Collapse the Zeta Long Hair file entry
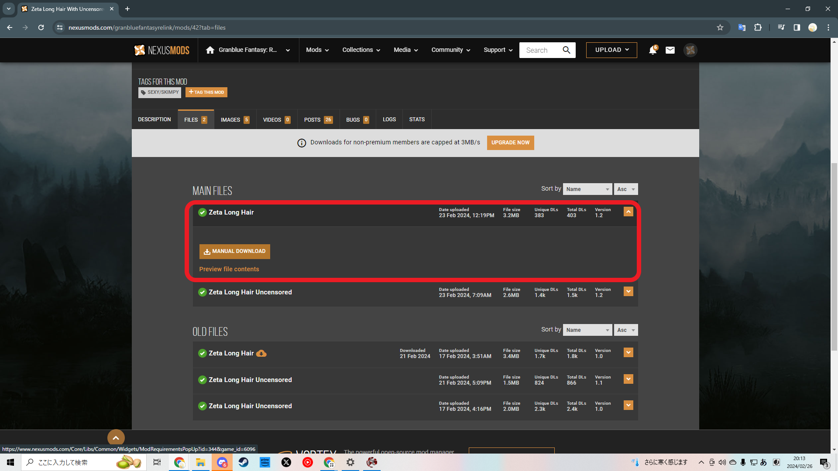 click(x=628, y=212)
